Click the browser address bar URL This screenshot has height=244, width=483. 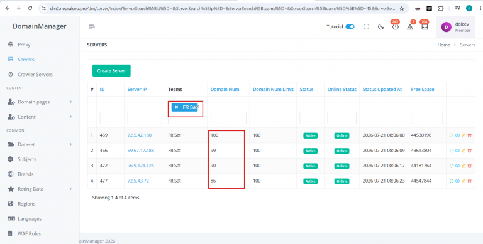(223, 9)
